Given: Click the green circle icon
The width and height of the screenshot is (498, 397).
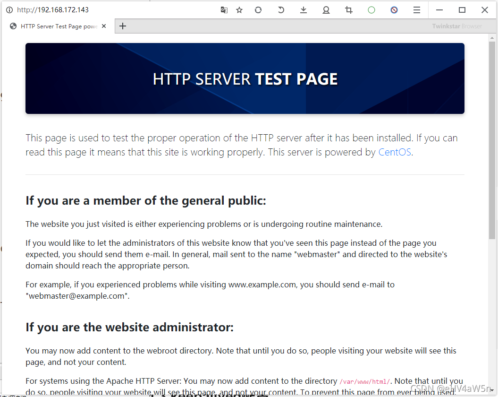Looking at the screenshot, I should 371,10.
